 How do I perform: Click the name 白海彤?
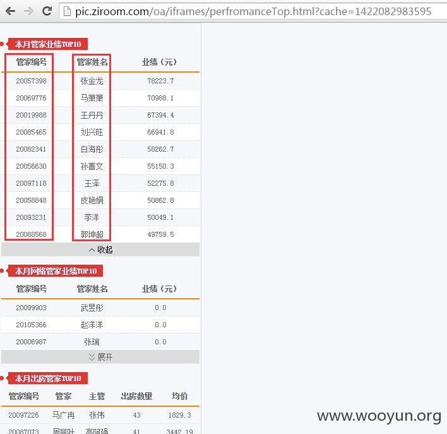[92, 149]
